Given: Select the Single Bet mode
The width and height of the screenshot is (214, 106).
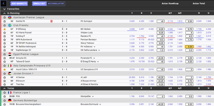Looking at the screenshot, I should coord(40,3).
